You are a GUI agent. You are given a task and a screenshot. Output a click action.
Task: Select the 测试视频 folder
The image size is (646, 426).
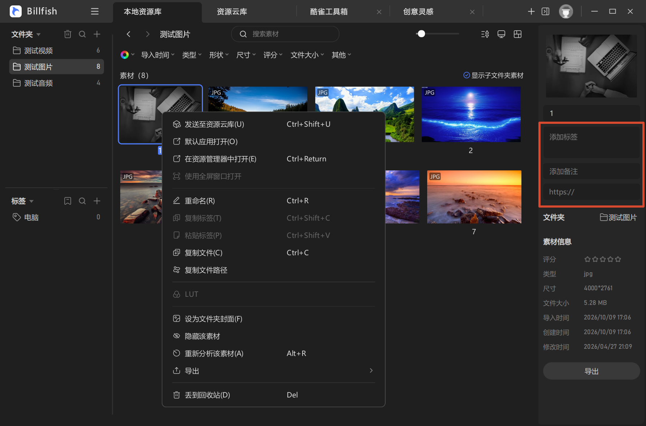point(57,51)
